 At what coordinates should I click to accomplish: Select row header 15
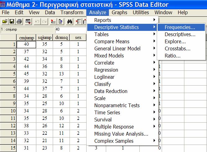pos(8,148)
